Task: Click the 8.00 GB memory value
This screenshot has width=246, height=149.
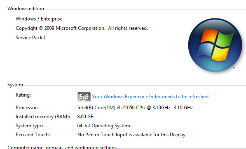Action: 85,117
